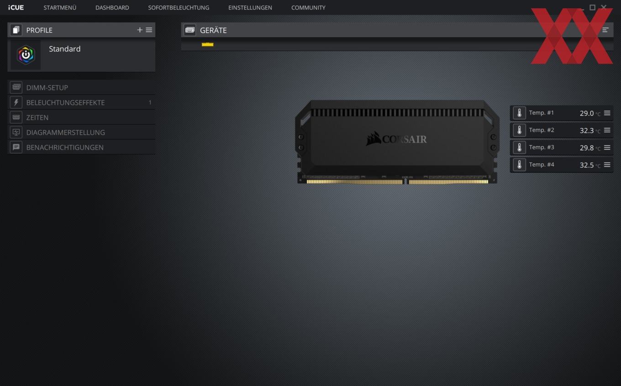The image size is (621, 386).
Task: Click the PROFILE panel title
Action: (x=39, y=30)
